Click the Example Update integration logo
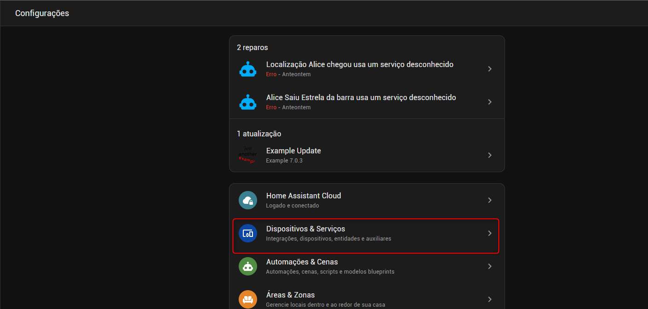Viewport: 648px width, 309px height. pyautogui.click(x=248, y=155)
